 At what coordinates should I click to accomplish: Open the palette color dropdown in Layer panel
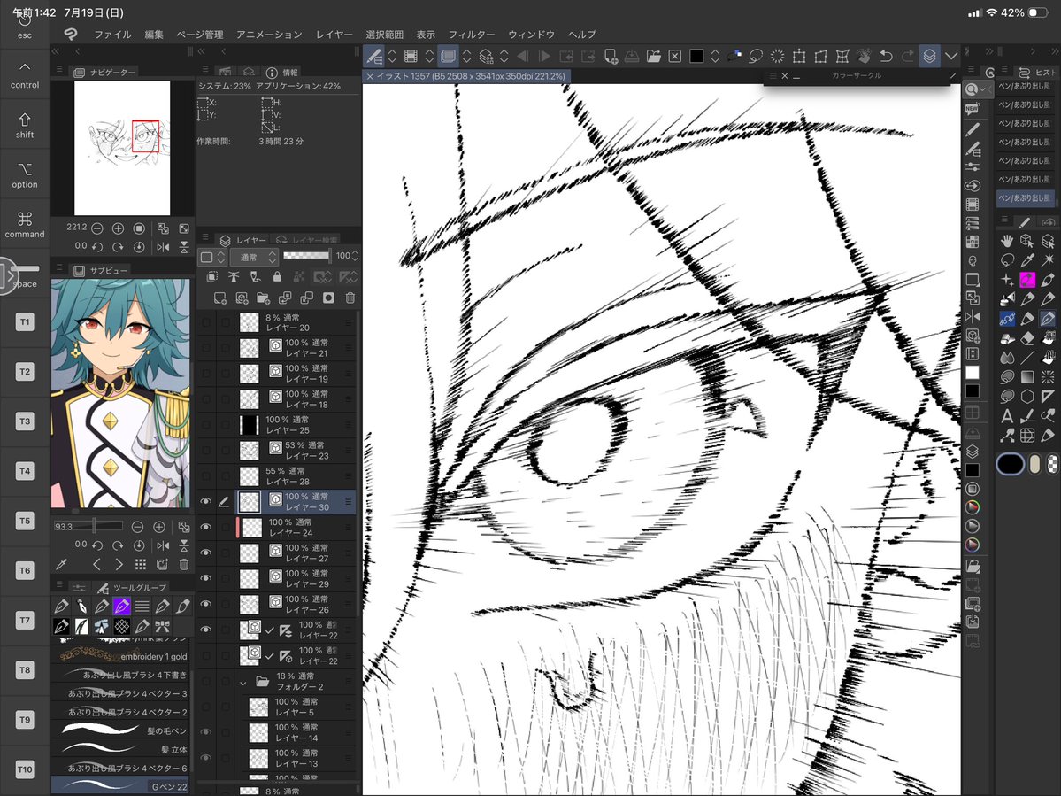pyautogui.click(x=213, y=257)
